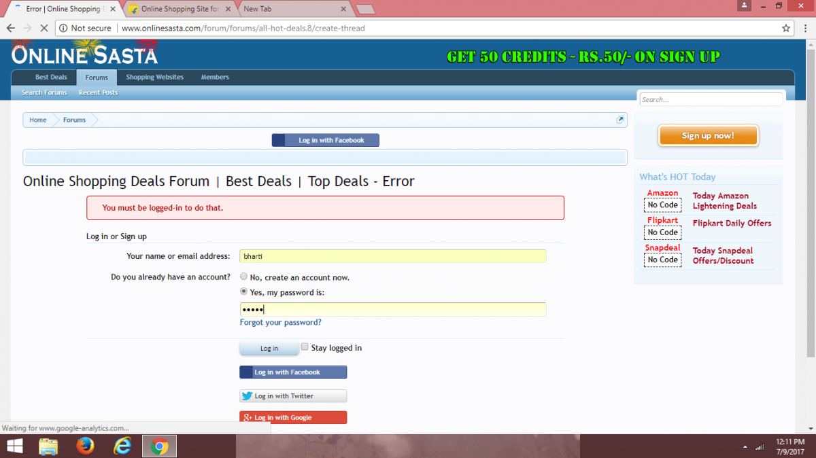Click Log in with Twitter
816x458 pixels.
(293, 396)
